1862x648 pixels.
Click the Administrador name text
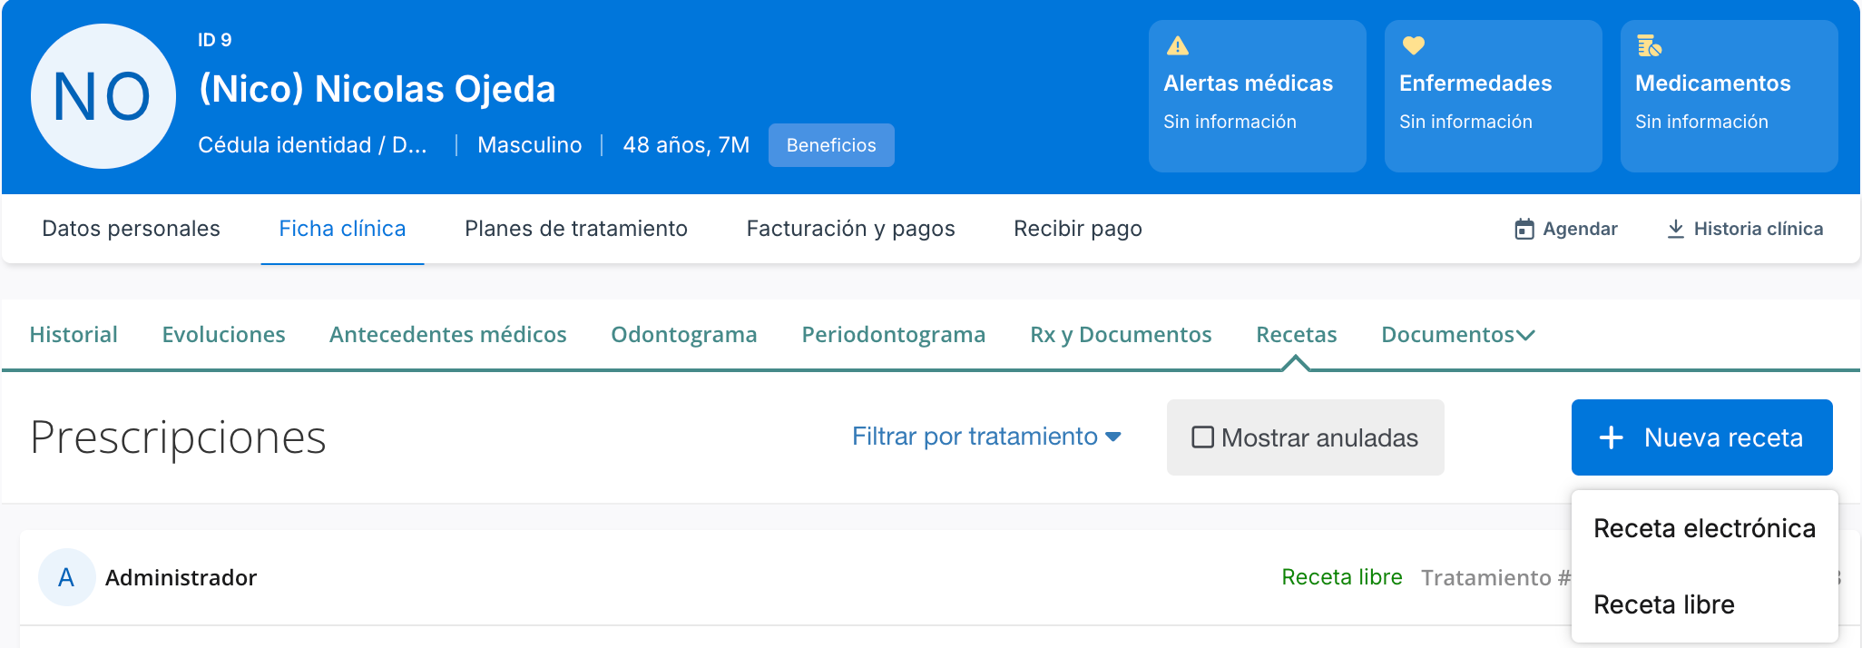coord(181,577)
